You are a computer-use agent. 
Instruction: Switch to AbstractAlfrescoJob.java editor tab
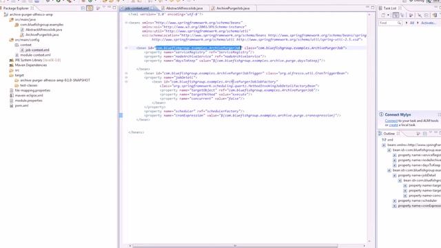coord(184,8)
